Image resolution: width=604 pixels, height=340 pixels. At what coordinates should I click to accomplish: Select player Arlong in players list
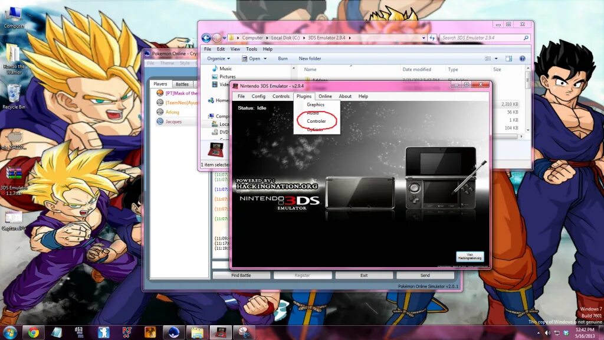click(x=172, y=112)
